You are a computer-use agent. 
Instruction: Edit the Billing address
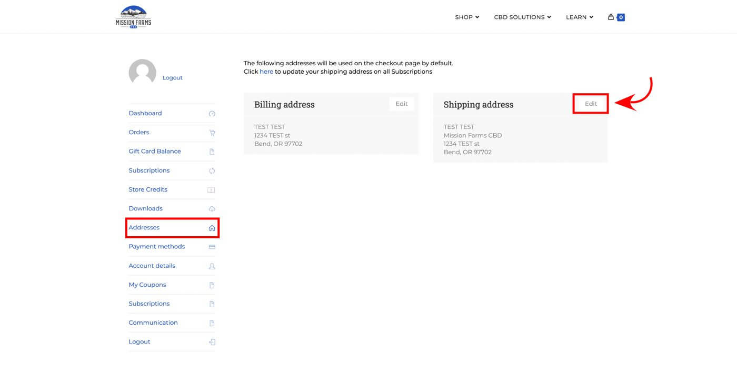(x=402, y=104)
